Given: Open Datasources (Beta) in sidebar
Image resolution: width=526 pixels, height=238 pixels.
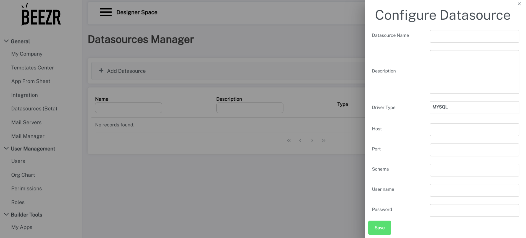Looking at the screenshot, I should tap(34, 109).
